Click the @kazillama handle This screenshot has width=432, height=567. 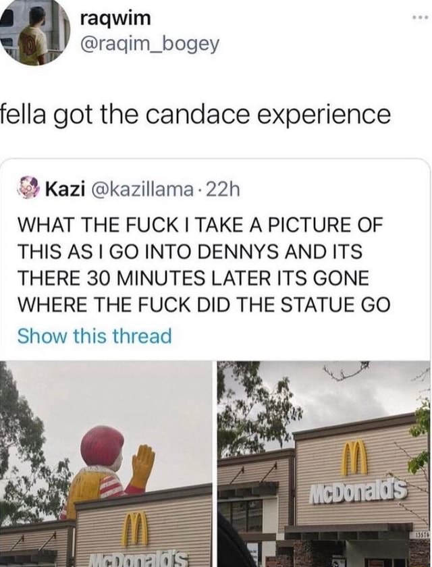(x=143, y=190)
